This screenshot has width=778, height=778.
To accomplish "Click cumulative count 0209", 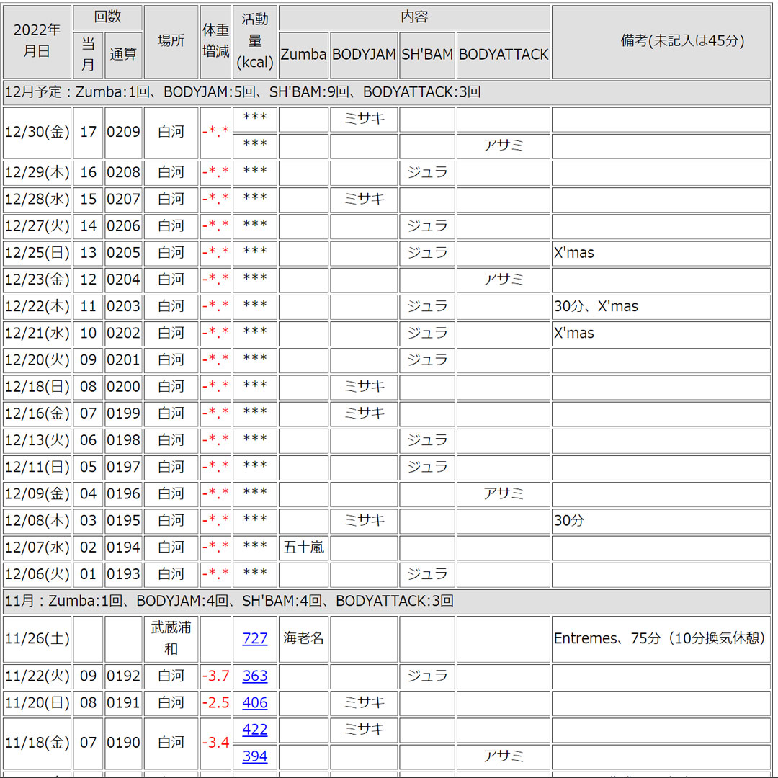I will pyautogui.click(x=124, y=133).
